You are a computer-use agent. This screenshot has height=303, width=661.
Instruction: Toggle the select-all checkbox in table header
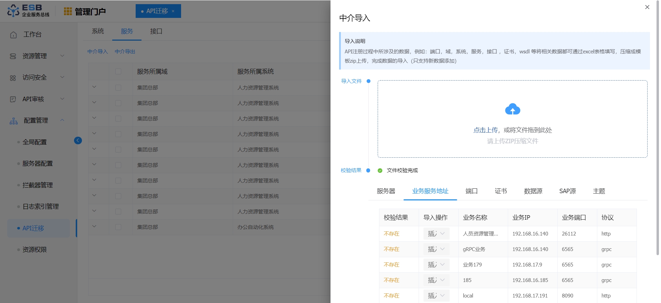click(118, 72)
